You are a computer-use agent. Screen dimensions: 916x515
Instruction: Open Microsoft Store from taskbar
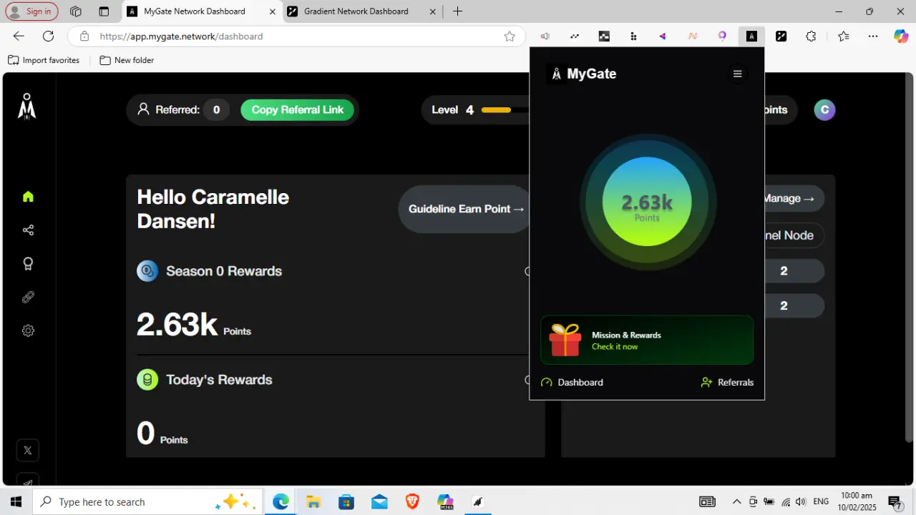346,501
